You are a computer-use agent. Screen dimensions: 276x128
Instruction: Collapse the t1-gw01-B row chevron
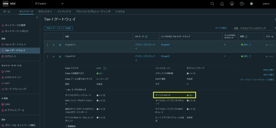[53, 57]
